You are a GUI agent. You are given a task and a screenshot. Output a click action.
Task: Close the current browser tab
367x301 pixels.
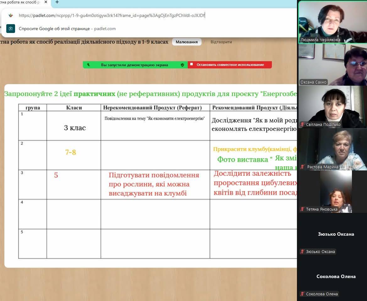(x=46, y=2)
